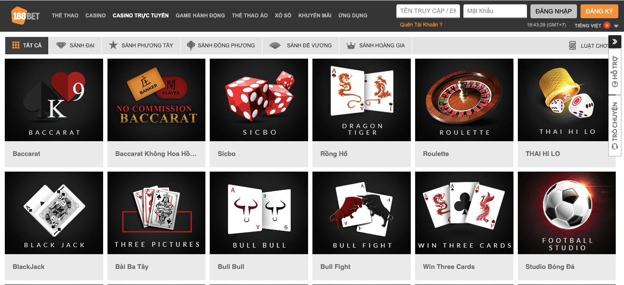This screenshot has height=285, width=624.
Task: Focus the Mật Khẩu password field
Action: click(x=495, y=11)
